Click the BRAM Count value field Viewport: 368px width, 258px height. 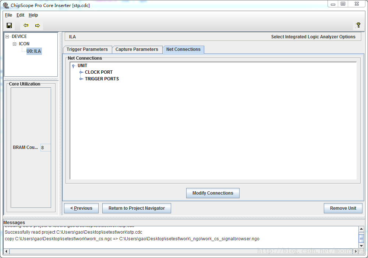pyautogui.click(x=46, y=147)
